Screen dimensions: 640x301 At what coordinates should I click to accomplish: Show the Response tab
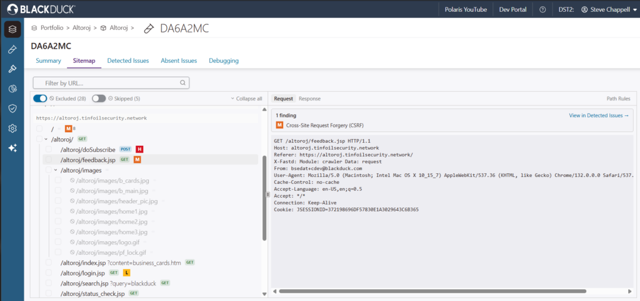[310, 98]
